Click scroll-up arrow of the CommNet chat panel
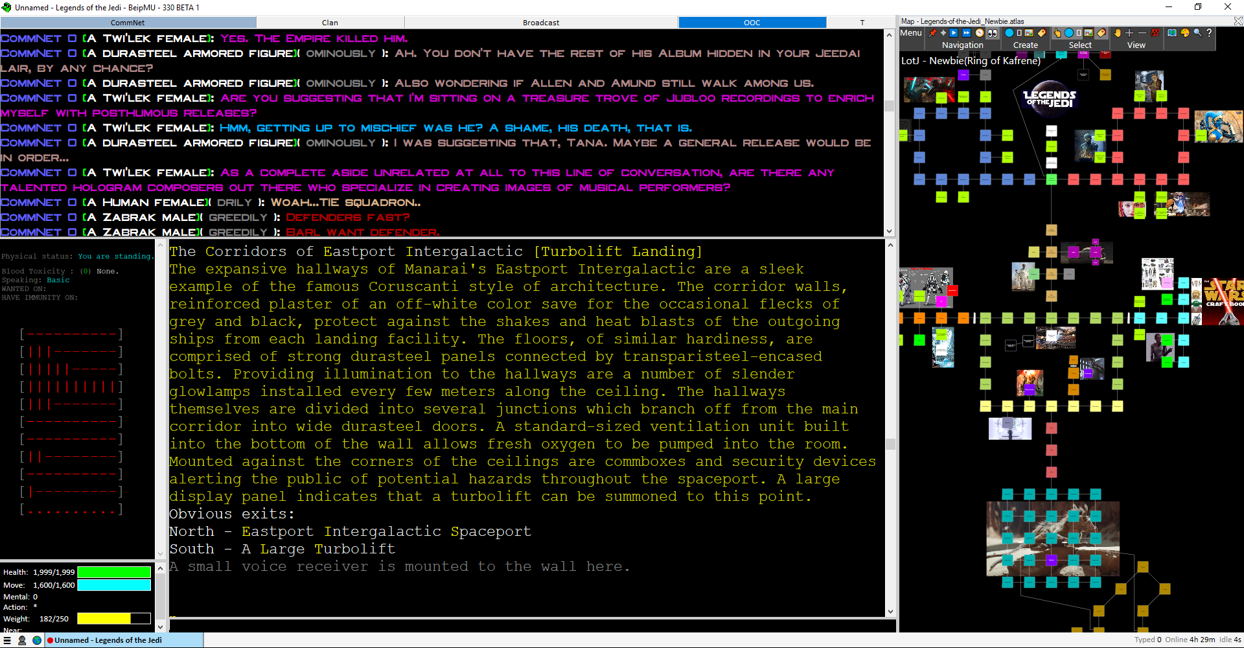This screenshot has width=1244, height=648. point(890,35)
